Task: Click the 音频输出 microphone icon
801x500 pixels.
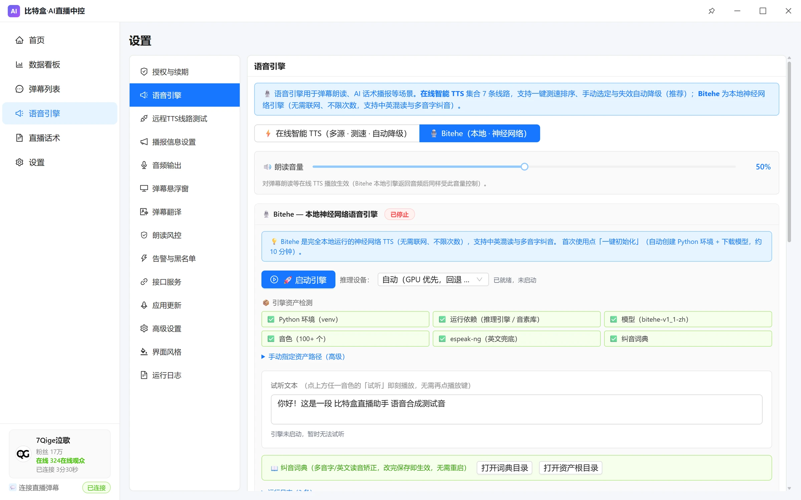Action: point(144,165)
